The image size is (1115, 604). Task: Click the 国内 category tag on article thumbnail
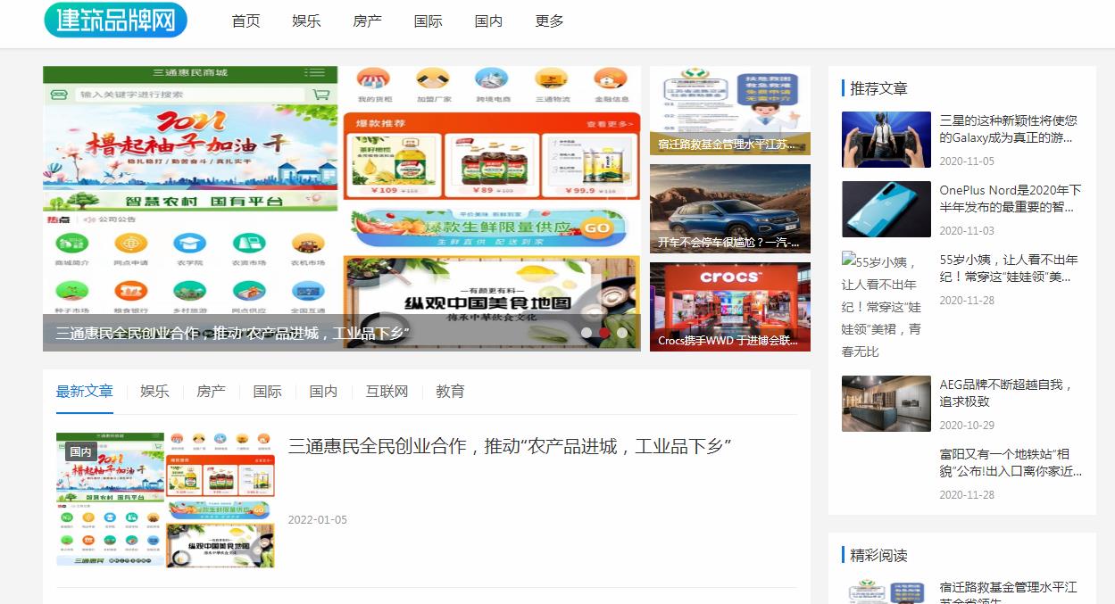(x=80, y=452)
